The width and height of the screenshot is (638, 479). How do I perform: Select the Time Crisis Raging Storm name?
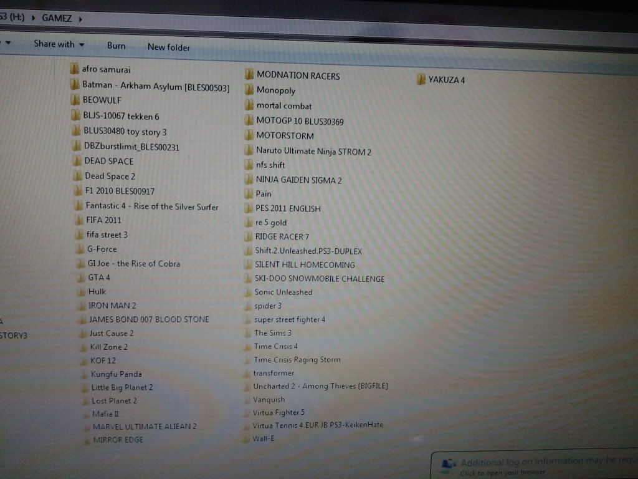point(297,360)
